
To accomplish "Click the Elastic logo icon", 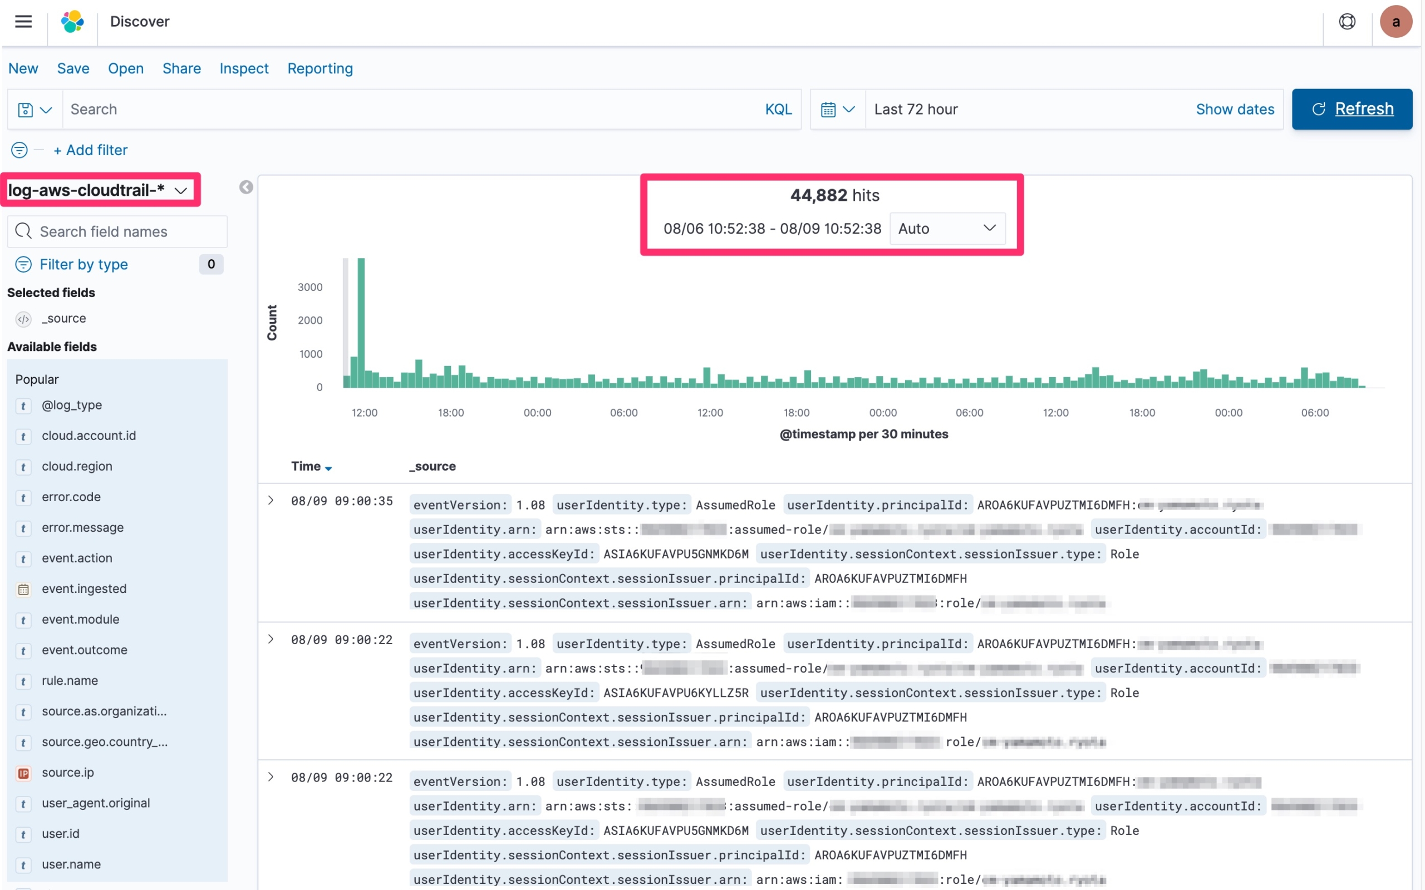I will click(x=72, y=22).
